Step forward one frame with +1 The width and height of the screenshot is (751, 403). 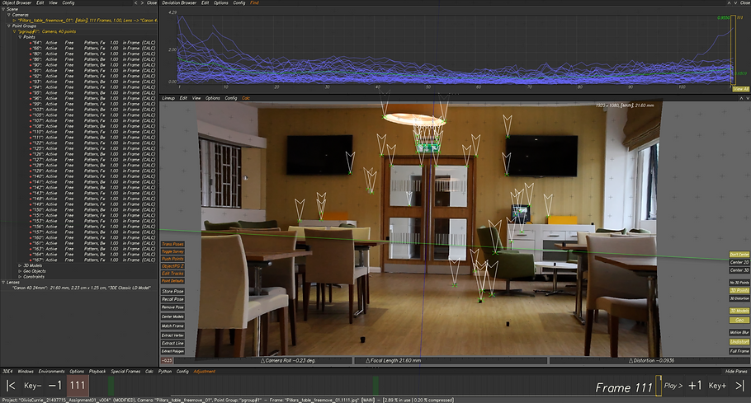[695, 386]
